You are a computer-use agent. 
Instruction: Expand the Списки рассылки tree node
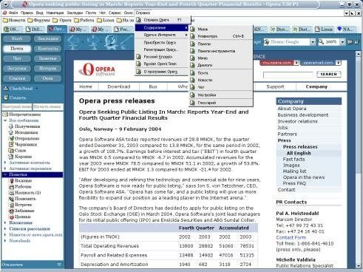tap(5, 228)
